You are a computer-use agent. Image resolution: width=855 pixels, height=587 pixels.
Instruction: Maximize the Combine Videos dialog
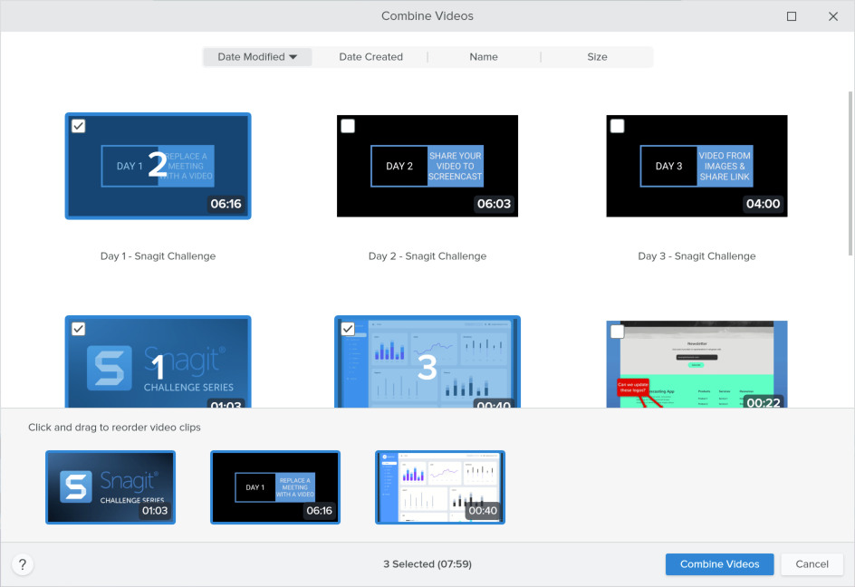792,16
